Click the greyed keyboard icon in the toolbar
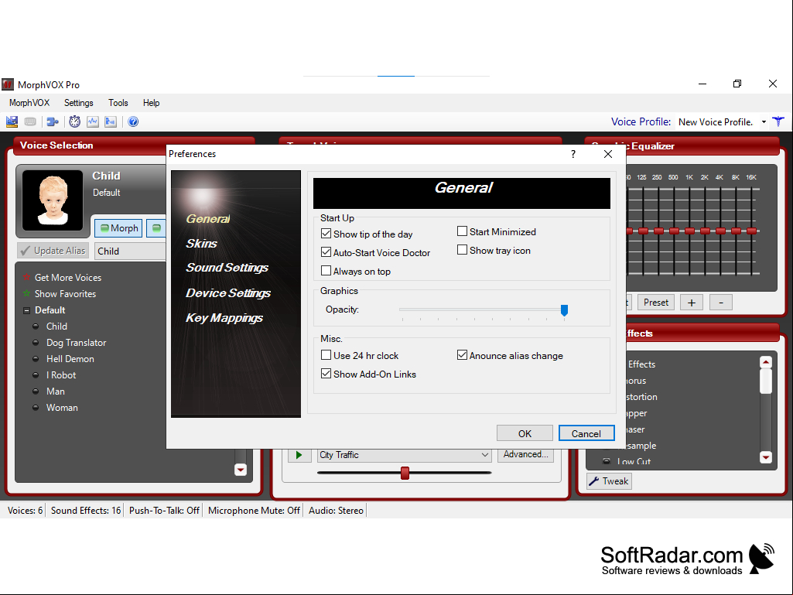Screen dimensions: 793x595 click(30, 121)
